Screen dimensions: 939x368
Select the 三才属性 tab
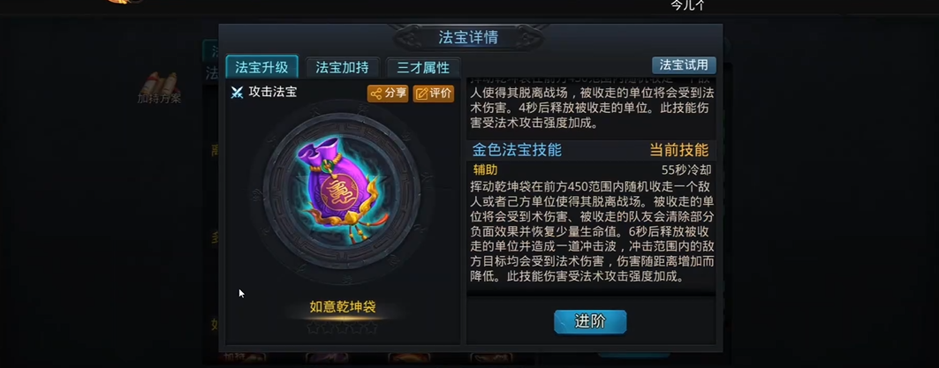click(423, 68)
